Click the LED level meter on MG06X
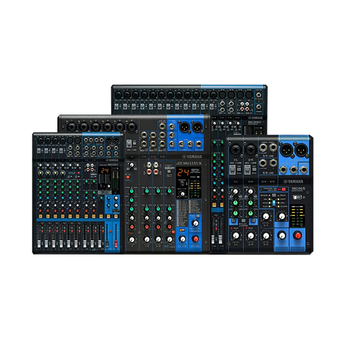 point(297,216)
